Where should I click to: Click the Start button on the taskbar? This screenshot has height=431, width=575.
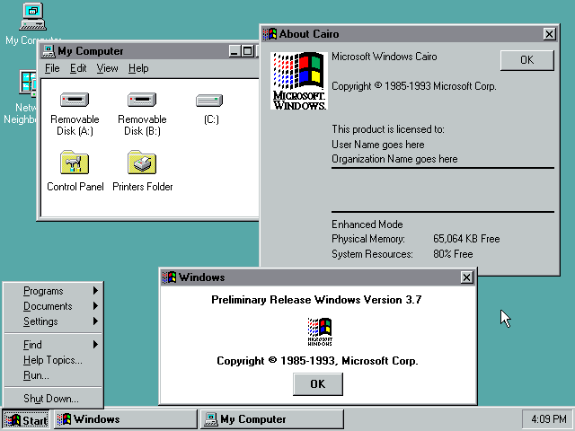point(26,419)
